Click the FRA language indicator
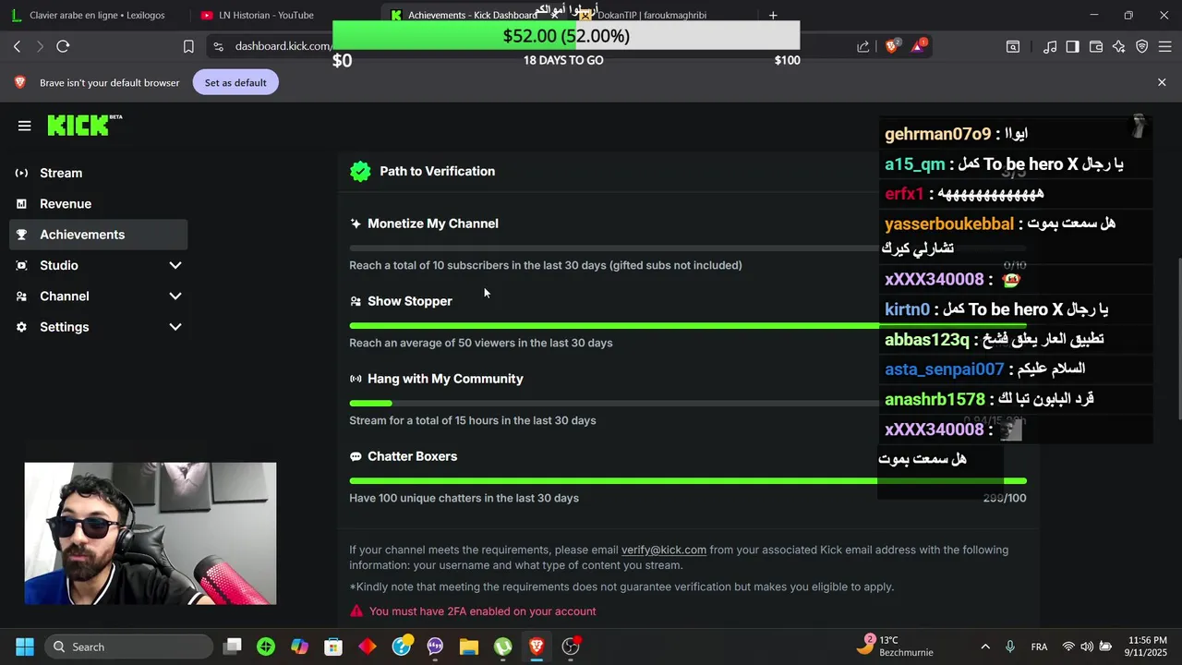 click(1039, 647)
